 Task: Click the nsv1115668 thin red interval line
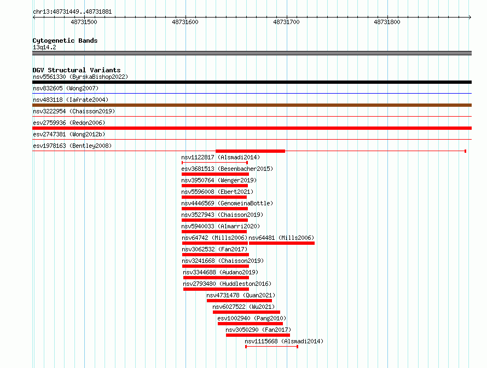272,347
